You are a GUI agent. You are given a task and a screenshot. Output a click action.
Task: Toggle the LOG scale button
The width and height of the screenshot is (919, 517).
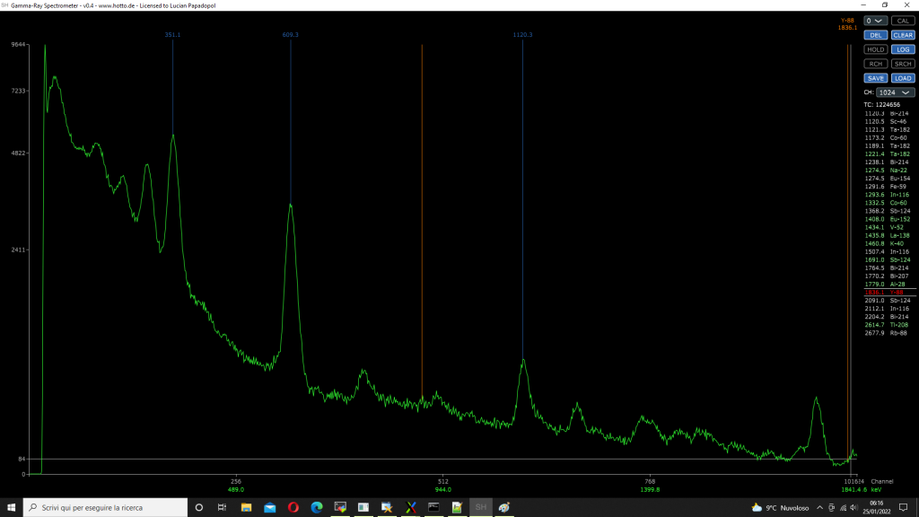click(903, 49)
